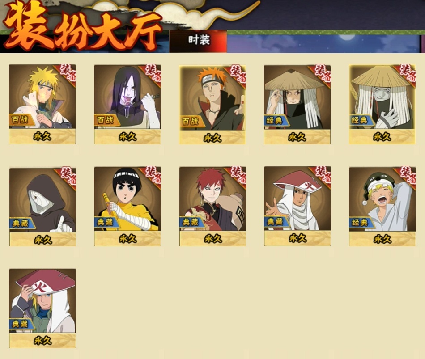Pick the red-haired gourd carrier costume
This screenshot has width=425, height=359.
[212, 207]
